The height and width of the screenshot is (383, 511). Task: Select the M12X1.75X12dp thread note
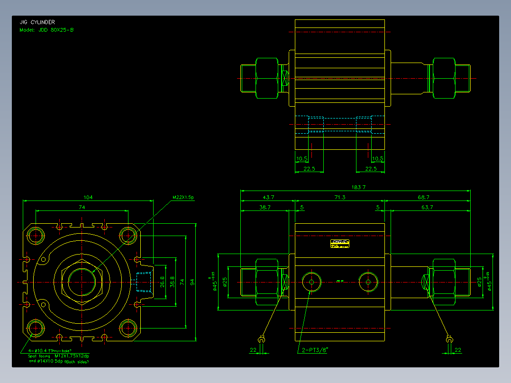click(x=72, y=356)
